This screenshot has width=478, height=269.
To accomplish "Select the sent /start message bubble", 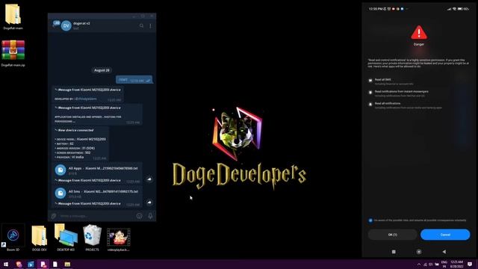I will [x=134, y=80].
